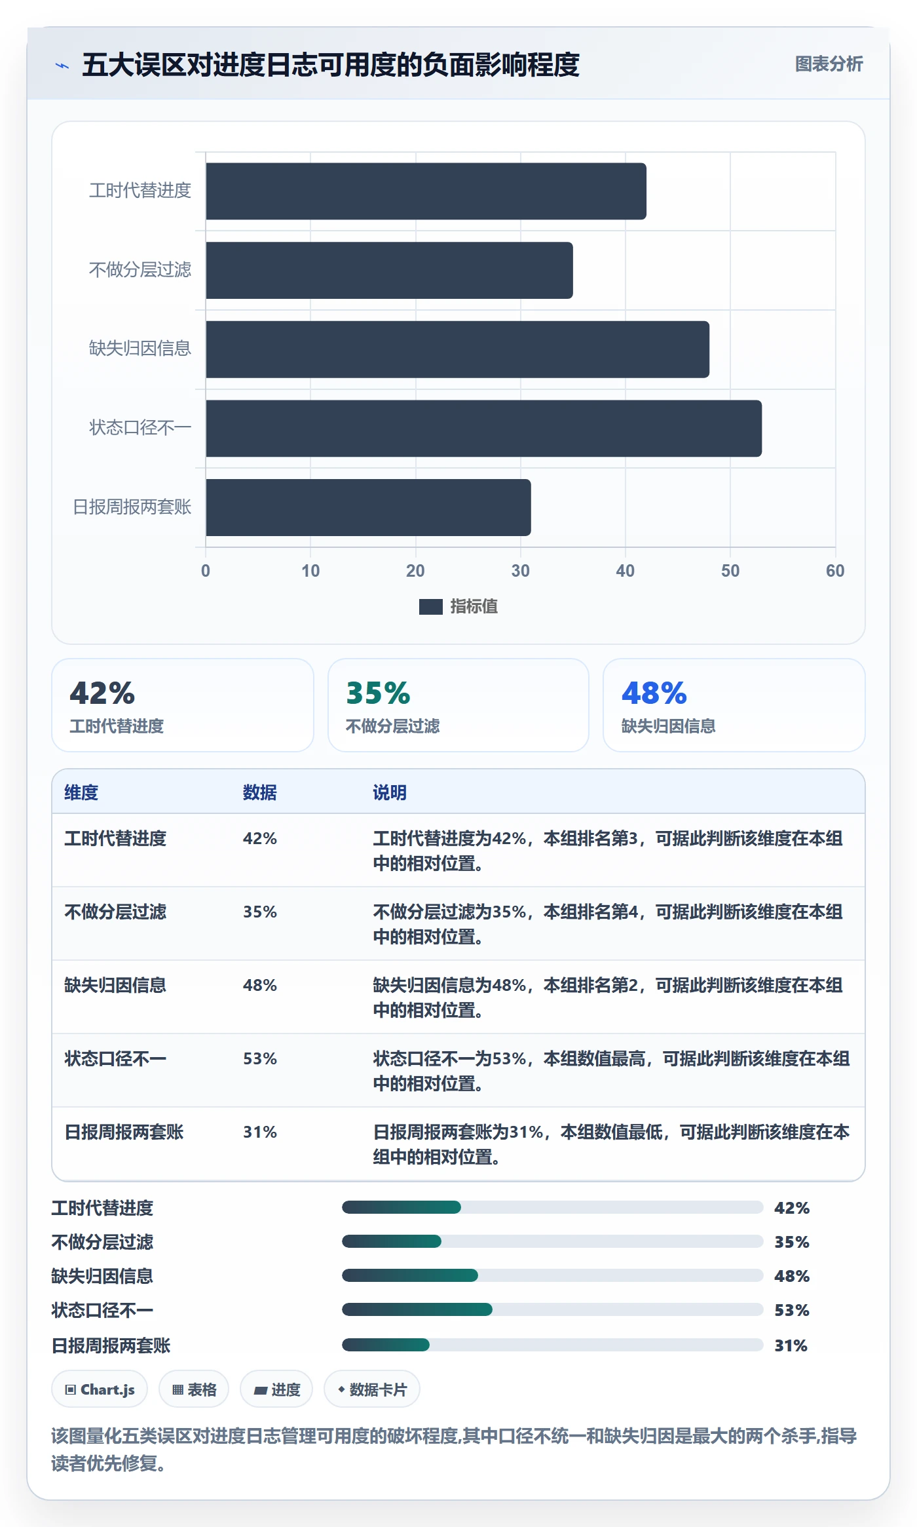Click the summary paragraph starting with 该图量化五类误区
This screenshot has width=917, height=1527.
[x=455, y=1450]
